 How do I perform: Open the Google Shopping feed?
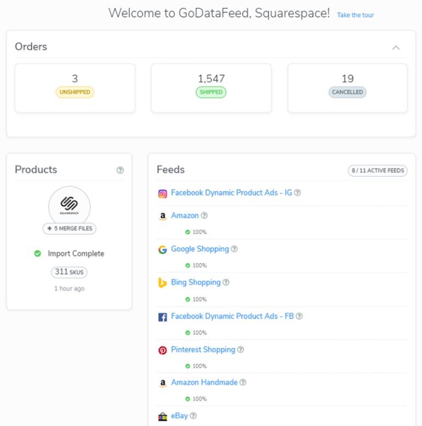pos(200,249)
